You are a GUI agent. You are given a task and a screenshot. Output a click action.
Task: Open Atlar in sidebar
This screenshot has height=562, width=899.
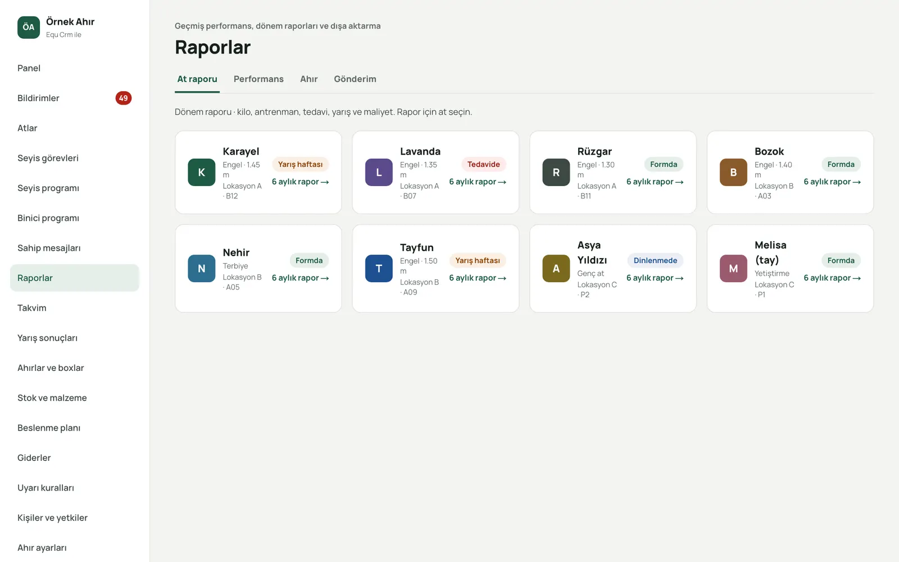[74, 128]
